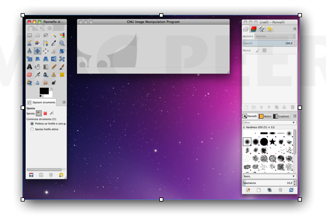Switch to the Motivi patterns tab
This screenshot has height=217, width=326.
(265, 116)
